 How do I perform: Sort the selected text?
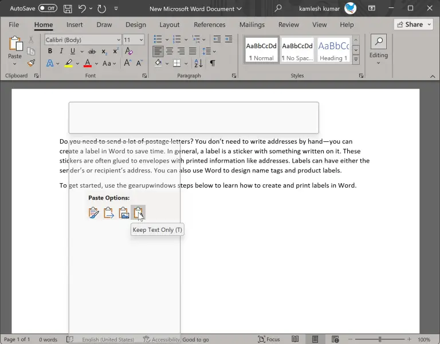198,63
